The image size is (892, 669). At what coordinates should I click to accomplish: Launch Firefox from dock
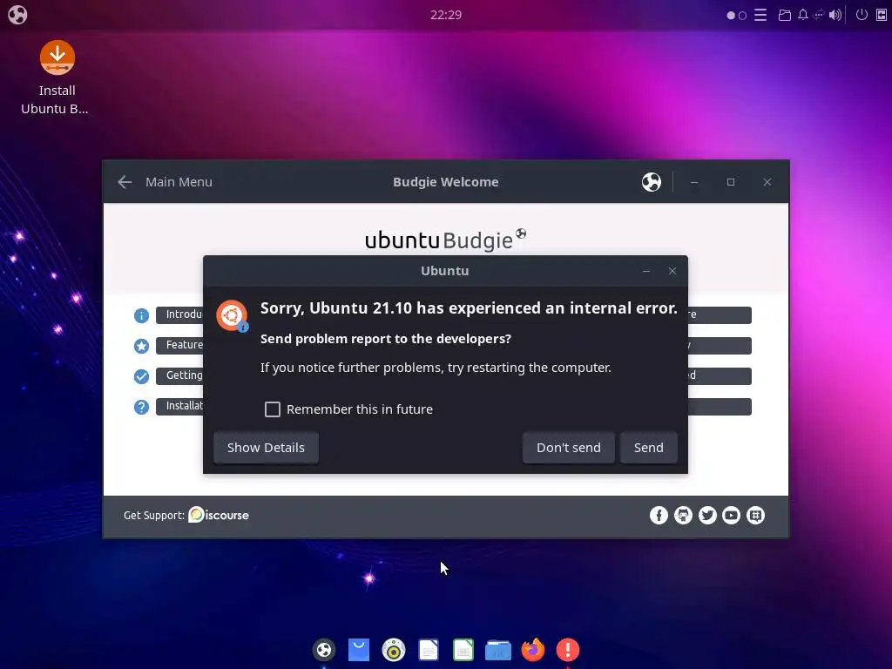click(x=533, y=650)
